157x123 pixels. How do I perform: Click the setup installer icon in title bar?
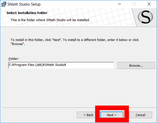point(3,4)
